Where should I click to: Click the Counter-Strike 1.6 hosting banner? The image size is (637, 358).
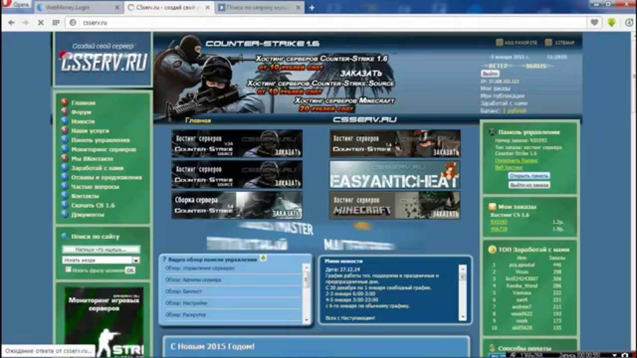[395, 144]
